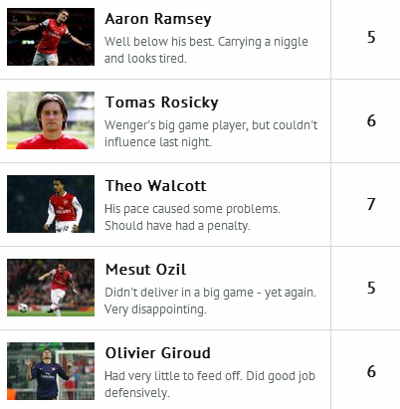Screen dimensions: 400x409
Task: Click the Mesut Ozil name heading
Action: [x=145, y=270]
